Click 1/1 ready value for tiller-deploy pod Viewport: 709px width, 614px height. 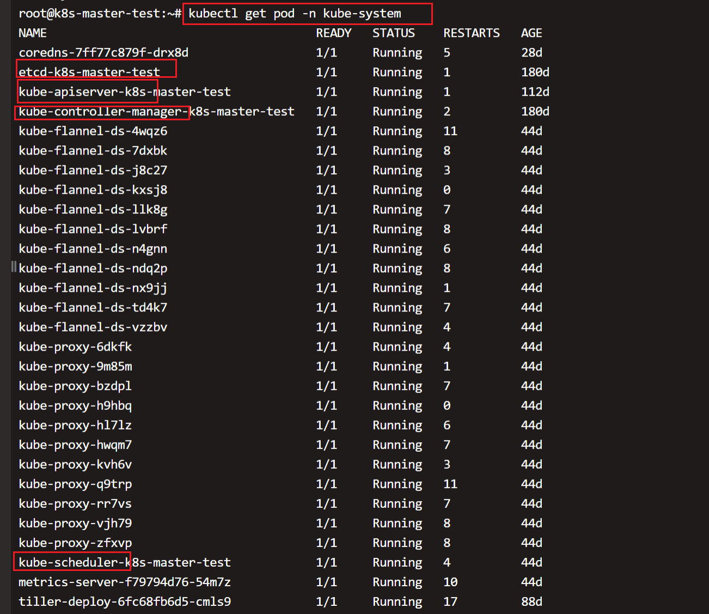[x=326, y=601]
